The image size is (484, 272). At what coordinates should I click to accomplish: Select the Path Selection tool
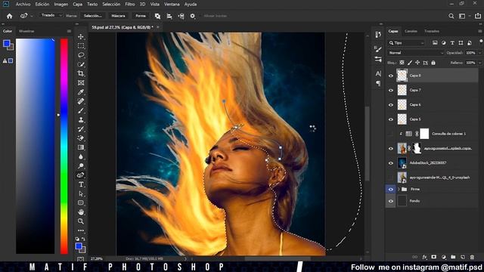[x=81, y=193]
